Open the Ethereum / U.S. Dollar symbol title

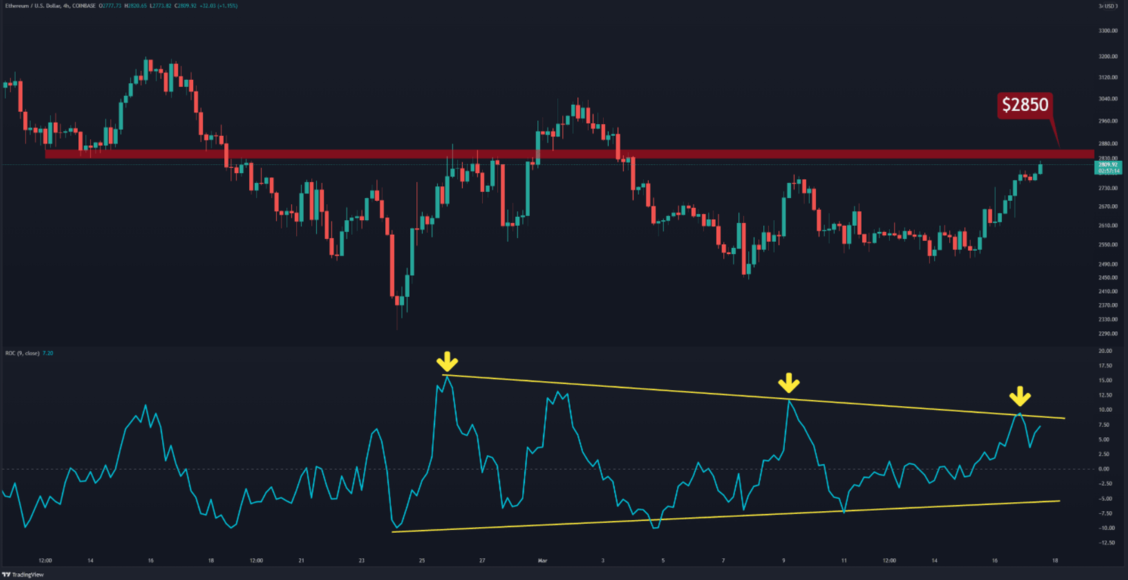point(32,6)
